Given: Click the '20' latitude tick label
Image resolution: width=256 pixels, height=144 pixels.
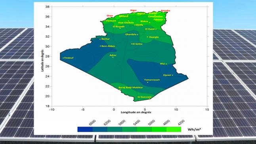Looking at the screenshot, I should coord(47,96).
